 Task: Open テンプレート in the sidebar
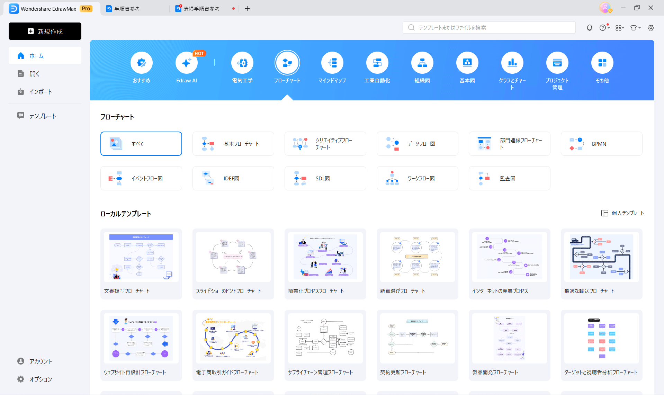[x=45, y=116]
